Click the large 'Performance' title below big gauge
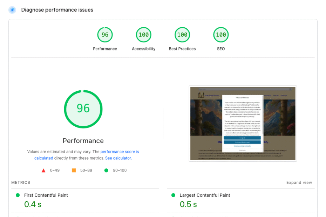The height and width of the screenshot is (217, 326). (x=83, y=141)
